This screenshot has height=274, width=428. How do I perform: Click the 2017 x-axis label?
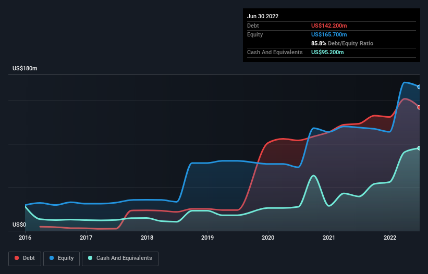(x=86, y=238)
